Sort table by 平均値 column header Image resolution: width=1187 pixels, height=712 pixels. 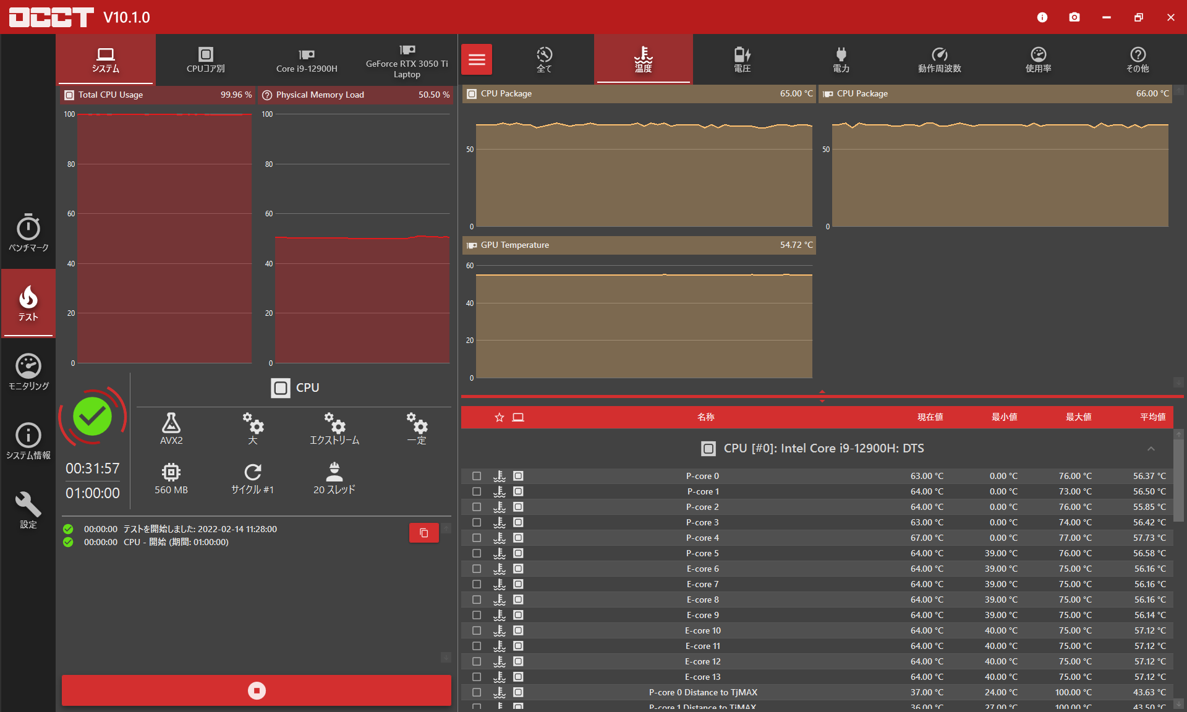[x=1153, y=417]
